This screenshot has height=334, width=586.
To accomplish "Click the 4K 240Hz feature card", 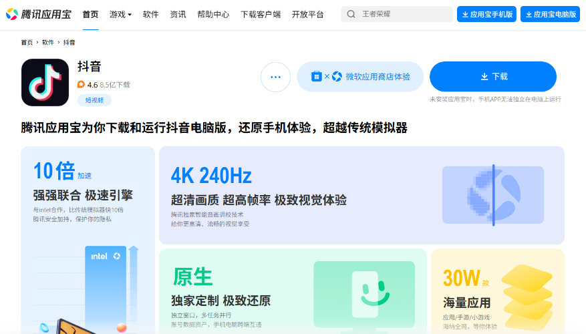I will click(x=361, y=196).
